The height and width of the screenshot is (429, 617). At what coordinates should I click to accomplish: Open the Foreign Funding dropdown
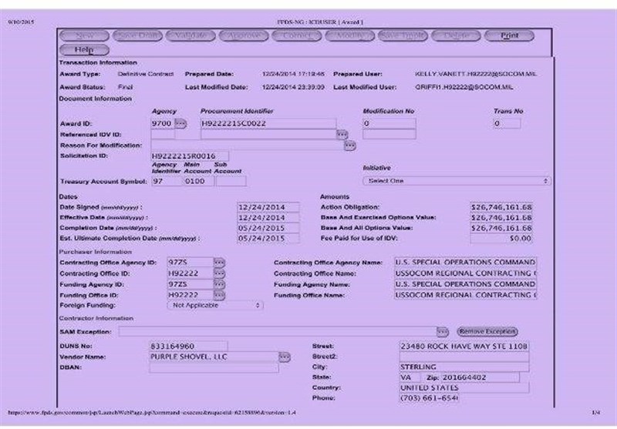pyautogui.click(x=215, y=306)
